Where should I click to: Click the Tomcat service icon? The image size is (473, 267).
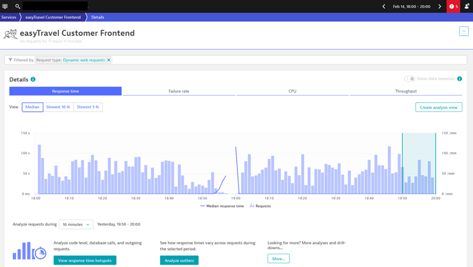tap(10, 34)
